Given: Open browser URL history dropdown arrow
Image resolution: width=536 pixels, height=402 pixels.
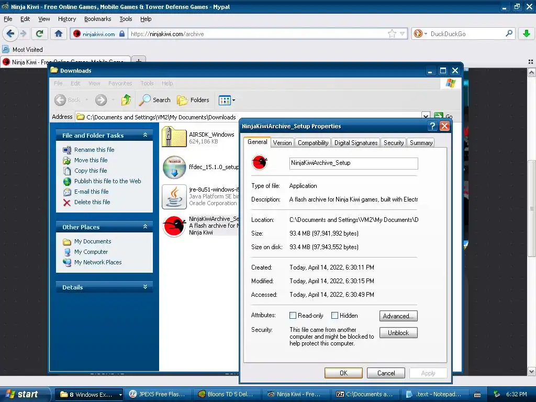Looking at the screenshot, I should click(x=403, y=33).
